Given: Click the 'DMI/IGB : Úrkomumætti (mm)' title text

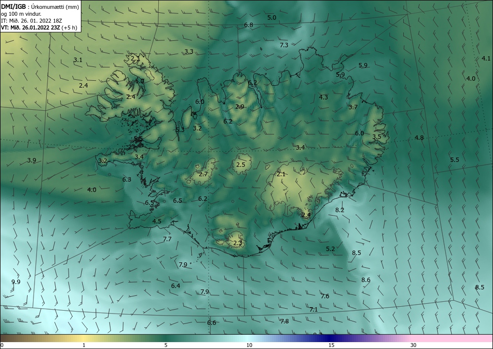Looking at the screenshot, I should click(x=40, y=6).
